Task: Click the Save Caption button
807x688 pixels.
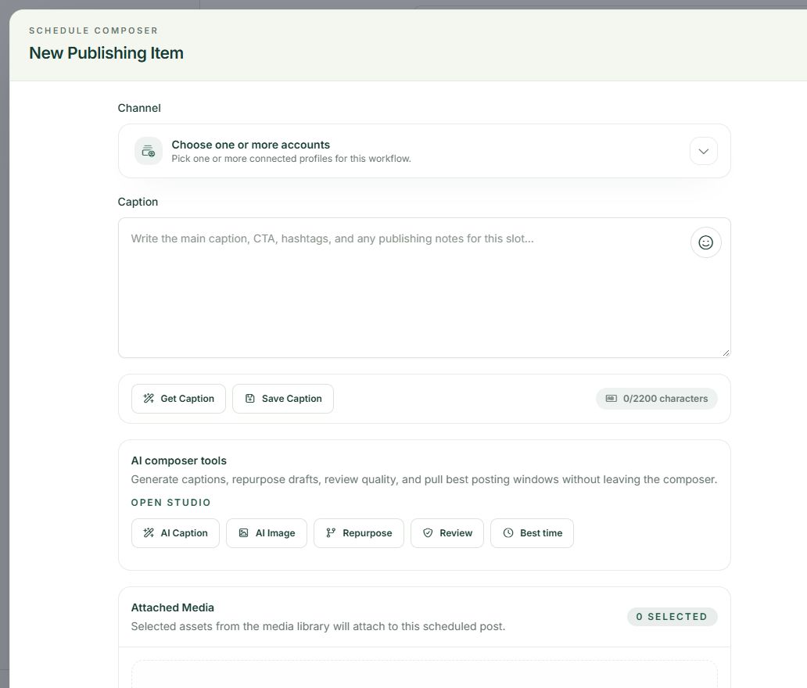Action: [283, 398]
